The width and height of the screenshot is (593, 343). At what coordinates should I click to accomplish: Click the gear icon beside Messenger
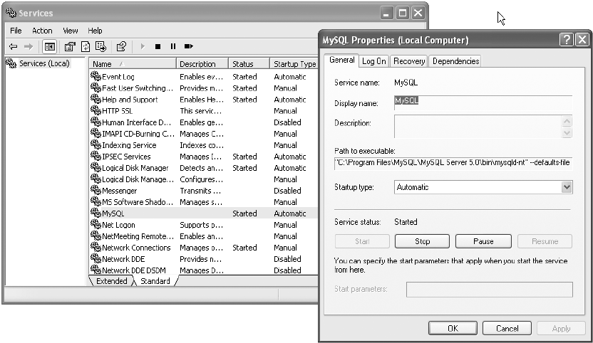(96, 190)
